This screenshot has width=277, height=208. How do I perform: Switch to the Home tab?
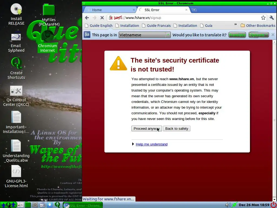(110, 10)
